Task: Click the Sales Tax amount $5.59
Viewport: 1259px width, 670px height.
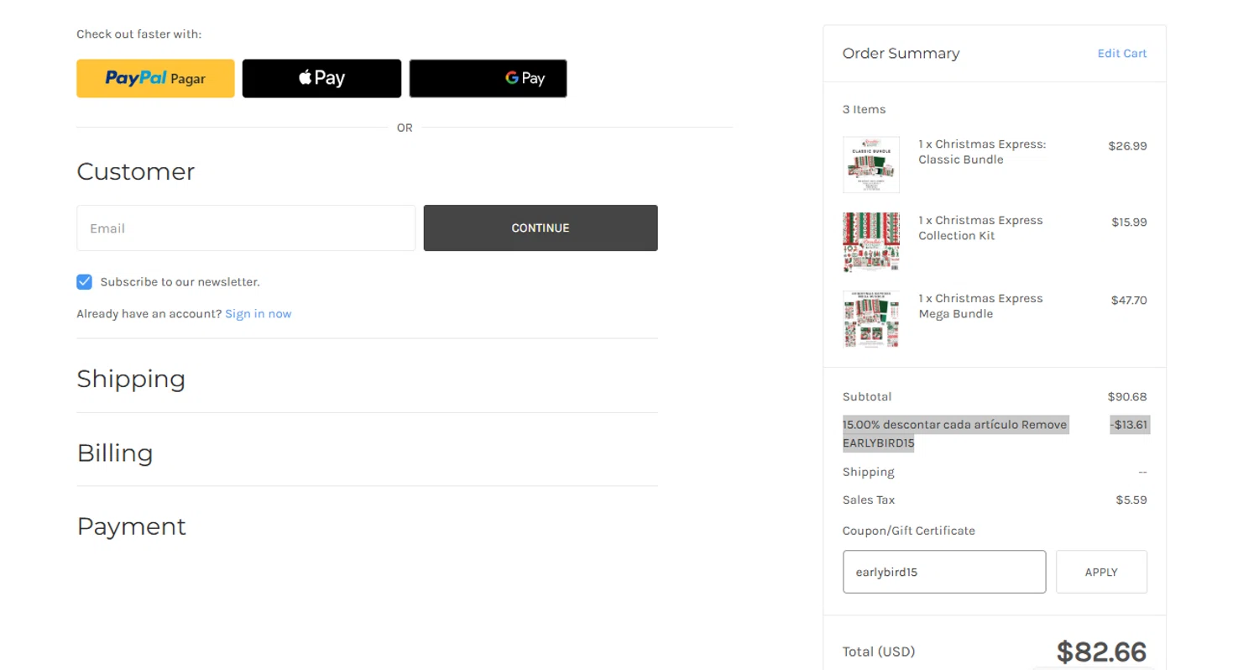Action: 1131,500
